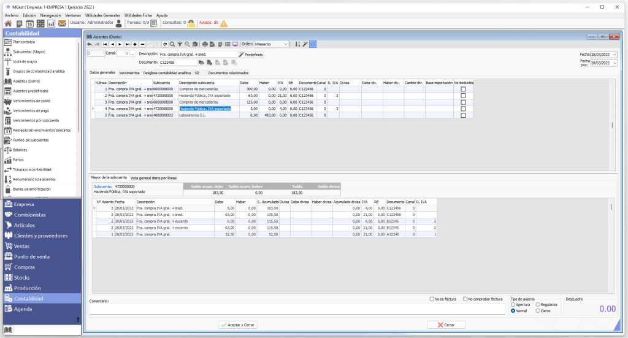Open the Tareas task list icon

pos(154,24)
